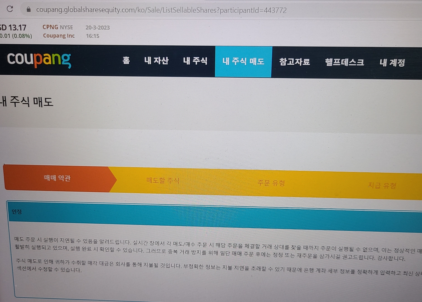Image resolution: width=422 pixels, height=302 pixels.
Task: Open the 헬프데스크 menu
Action: [x=344, y=62]
